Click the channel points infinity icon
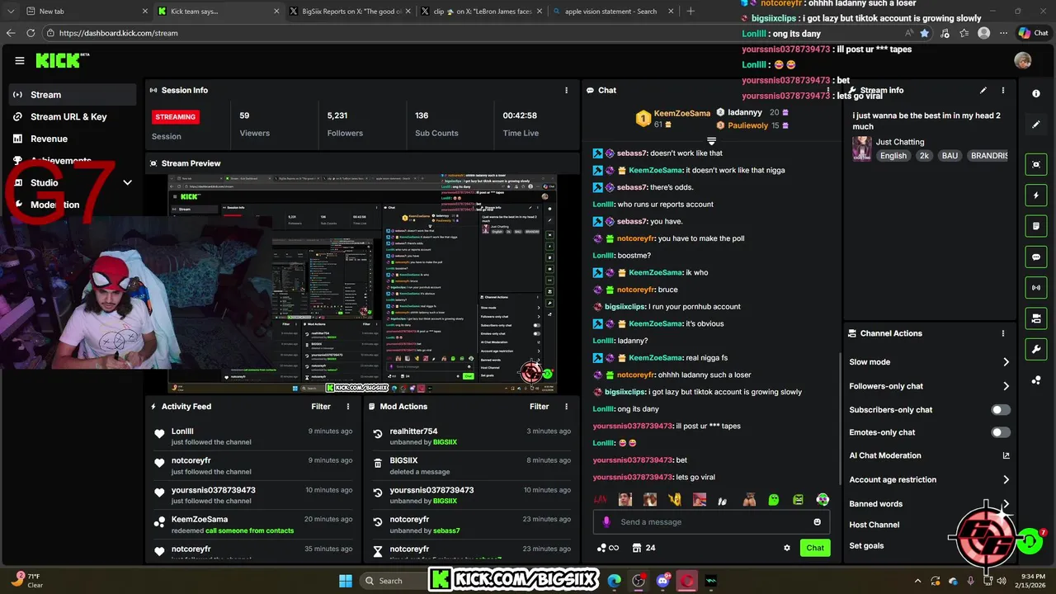Screen dimensions: 1056x594 pos(608,548)
